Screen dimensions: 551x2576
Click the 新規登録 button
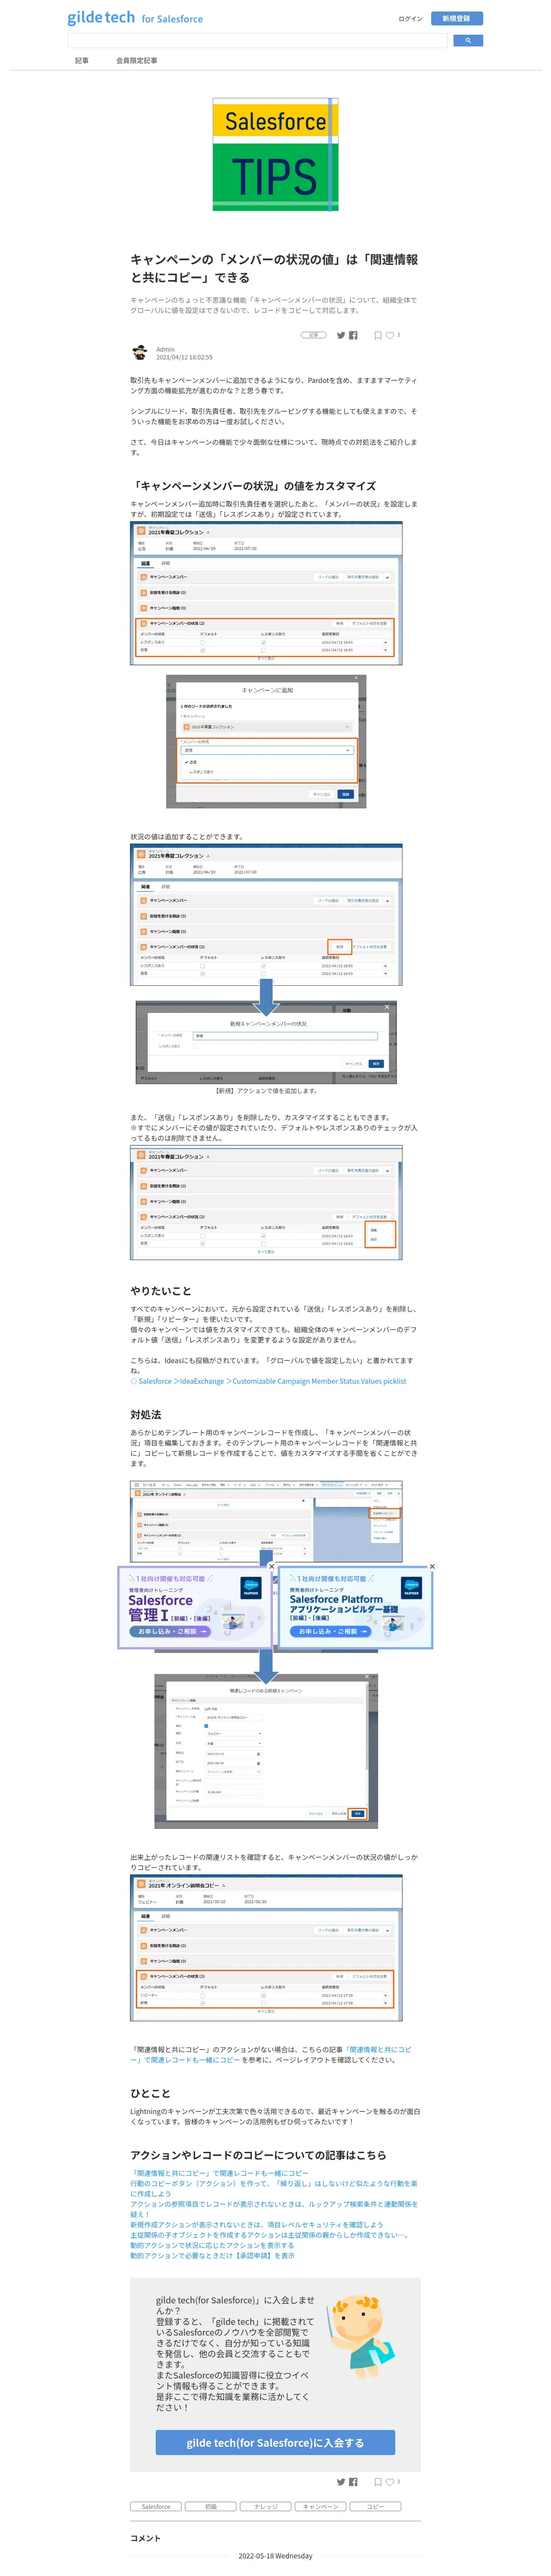[x=457, y=18]
